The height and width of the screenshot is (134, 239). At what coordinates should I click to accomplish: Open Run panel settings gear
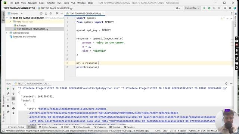[226, 83]
